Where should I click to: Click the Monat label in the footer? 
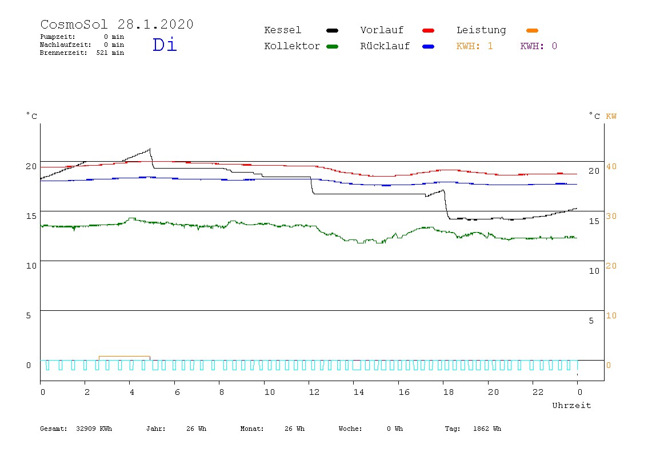click(x=252, y=429)
